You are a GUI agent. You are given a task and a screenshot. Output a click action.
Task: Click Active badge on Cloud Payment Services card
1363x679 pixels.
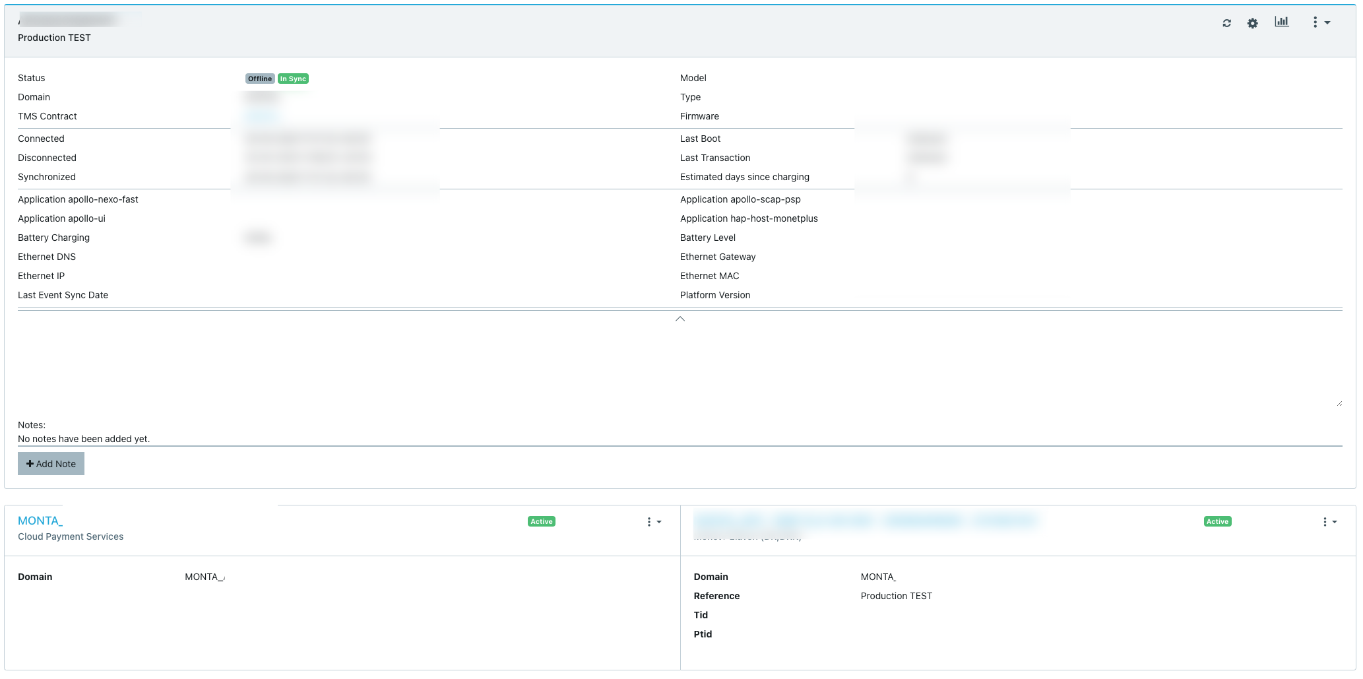tap(542, 521)
